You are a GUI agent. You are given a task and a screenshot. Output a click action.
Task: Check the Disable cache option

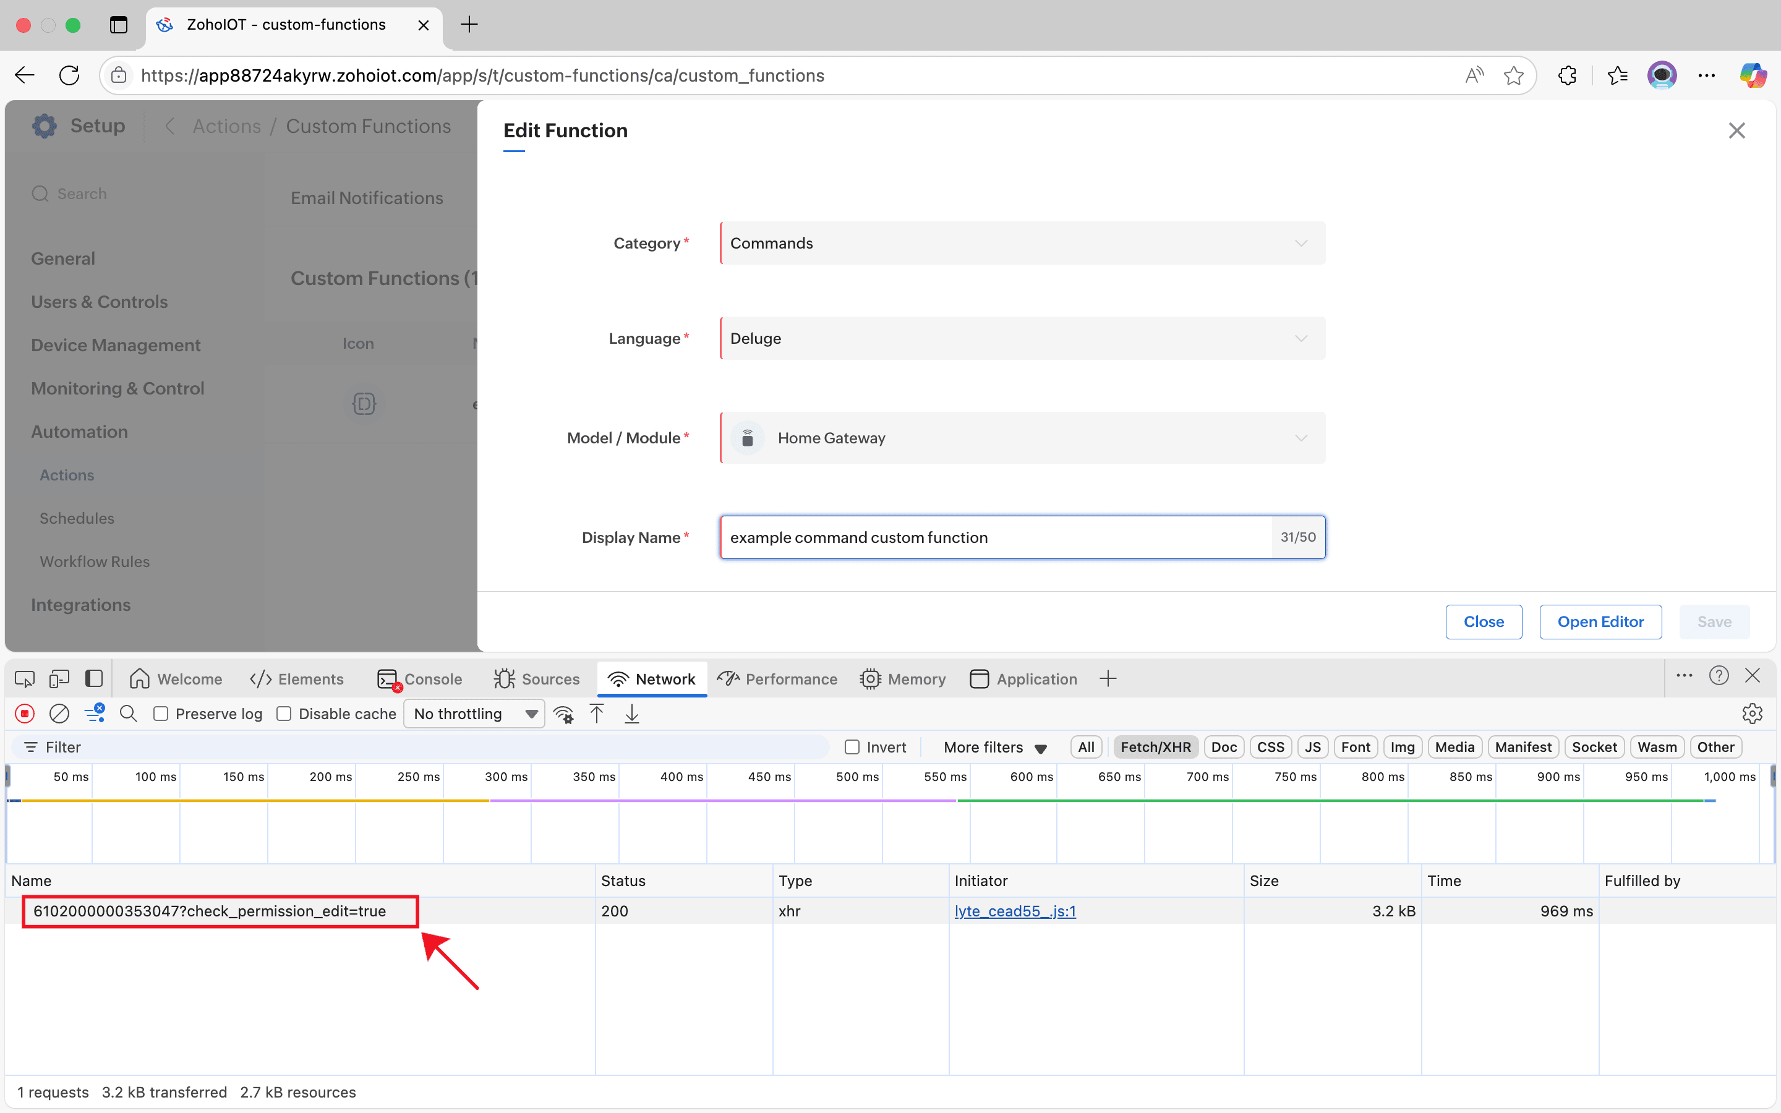click(284, 714)
